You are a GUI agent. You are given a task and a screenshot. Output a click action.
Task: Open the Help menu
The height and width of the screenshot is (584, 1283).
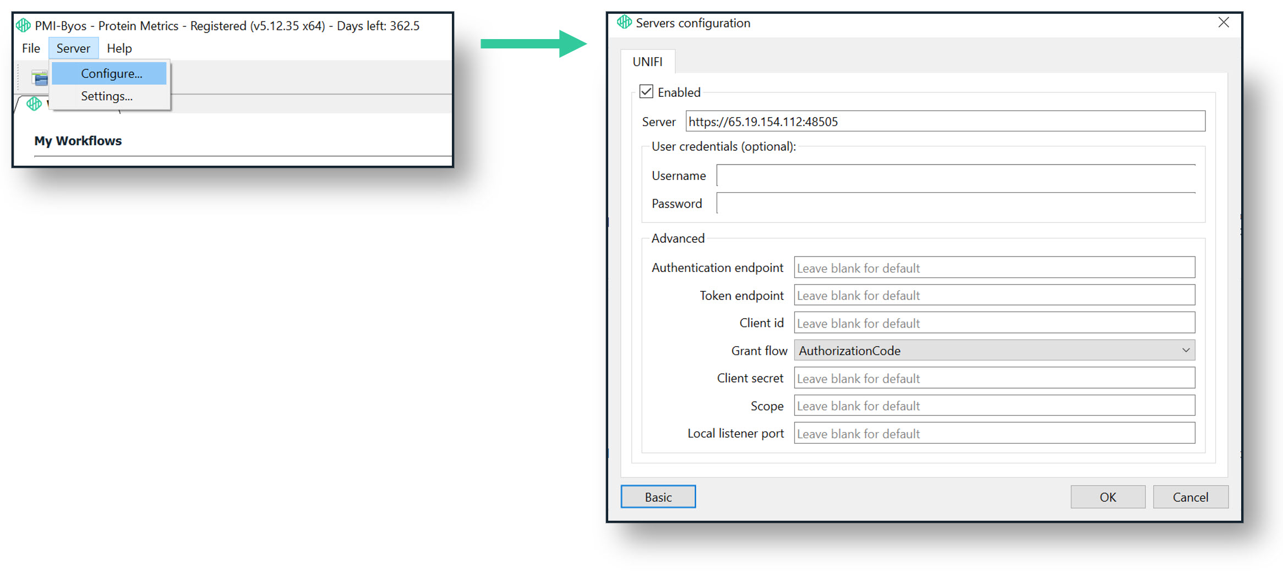coord(119,48)
